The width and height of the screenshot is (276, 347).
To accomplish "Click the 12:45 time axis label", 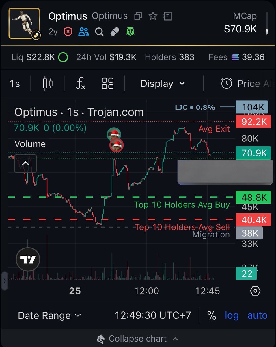I will (208, 291).
